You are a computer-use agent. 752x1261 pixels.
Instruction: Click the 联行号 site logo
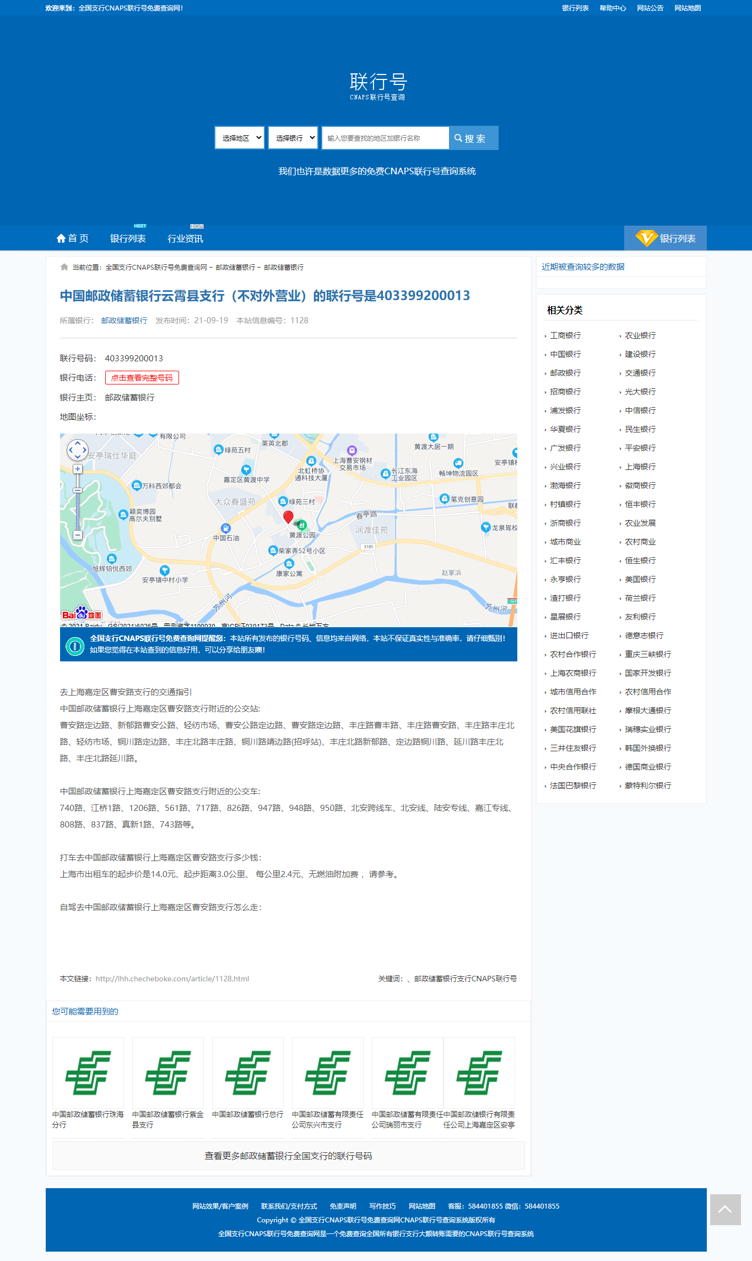point(378,86)
